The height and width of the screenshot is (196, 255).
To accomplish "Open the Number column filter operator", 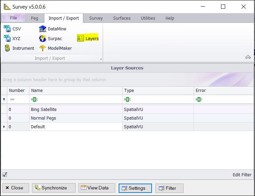I will [12, 100].
